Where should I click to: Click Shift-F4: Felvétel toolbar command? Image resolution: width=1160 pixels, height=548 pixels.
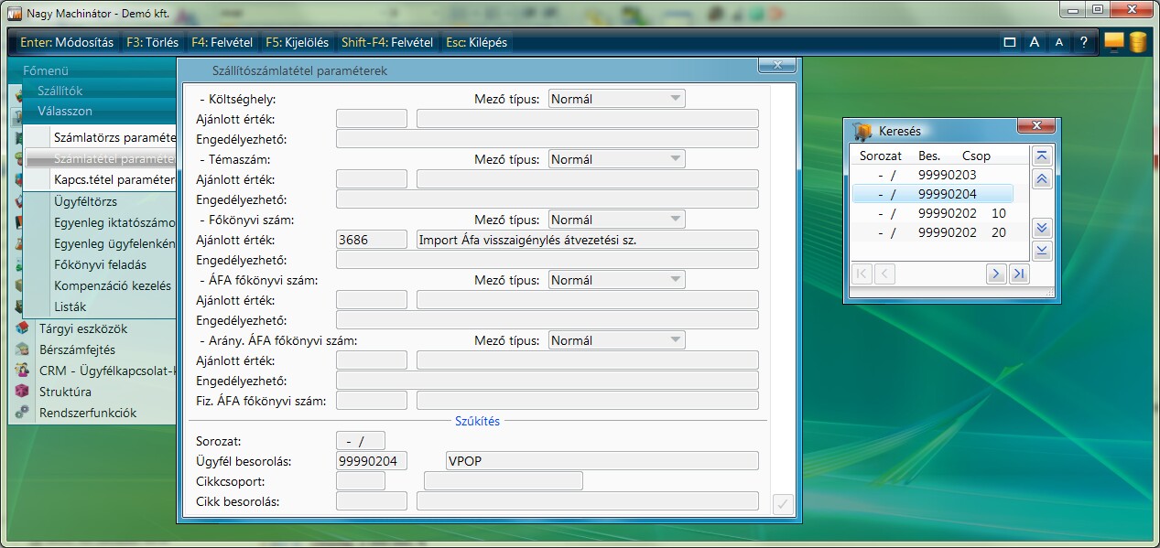tap(387, 42)
